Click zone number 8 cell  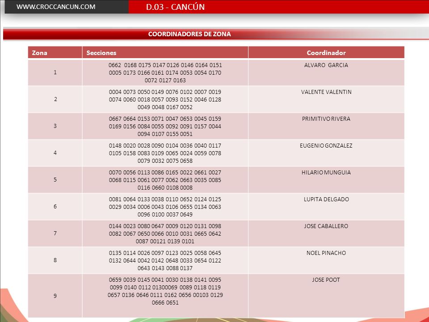pyautogui.click(x=55, y=260)
